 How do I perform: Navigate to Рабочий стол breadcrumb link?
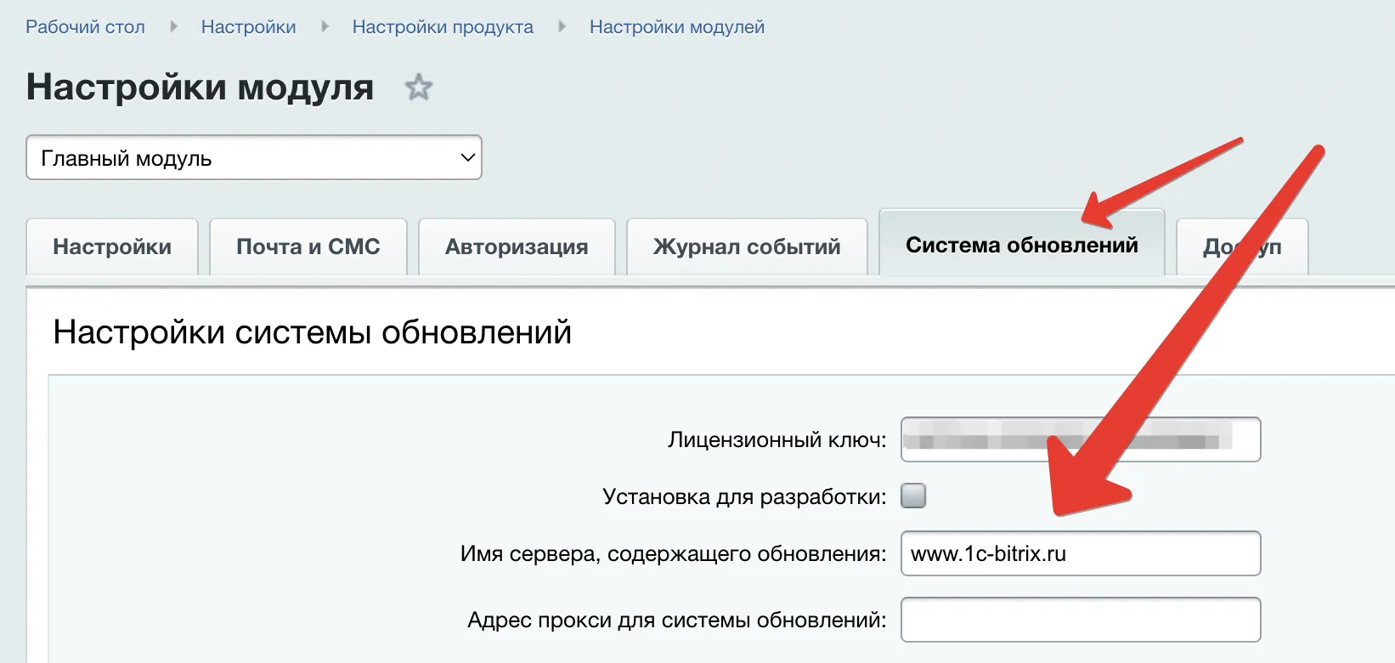click(x=85, y=27)
